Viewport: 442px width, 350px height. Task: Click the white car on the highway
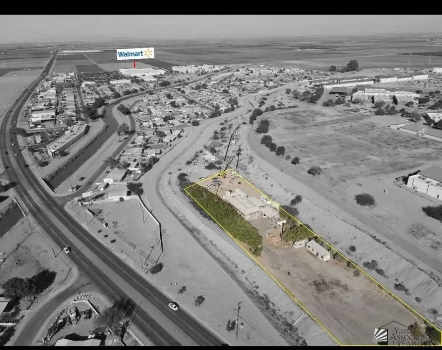tap(173, 306)
